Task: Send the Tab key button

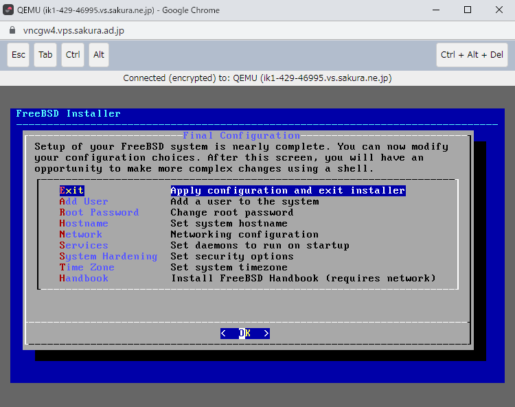Action: [45, 55]
